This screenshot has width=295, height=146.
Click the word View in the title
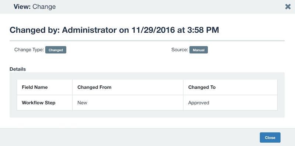click(x=22, y=7)
